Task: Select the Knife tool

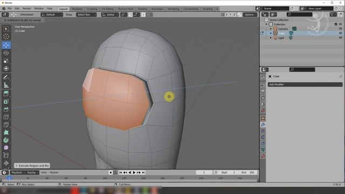Action: click(x=6, y=124)
